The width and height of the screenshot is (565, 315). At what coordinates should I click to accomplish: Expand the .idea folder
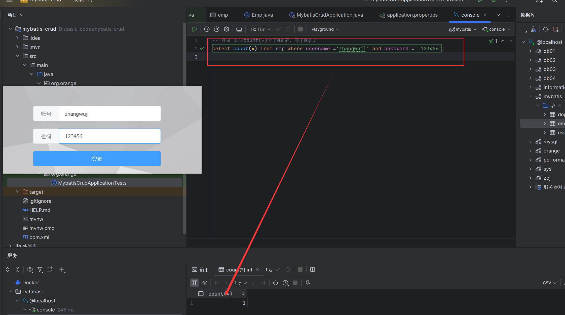point(17,38)
